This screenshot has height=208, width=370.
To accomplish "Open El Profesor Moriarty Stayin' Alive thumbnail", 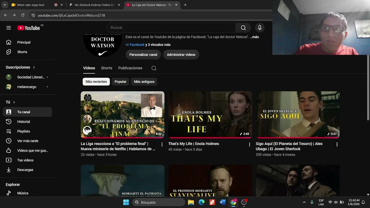I will 210,181.
